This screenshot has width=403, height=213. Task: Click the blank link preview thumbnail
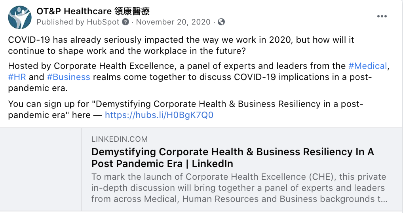click(41, 170)
